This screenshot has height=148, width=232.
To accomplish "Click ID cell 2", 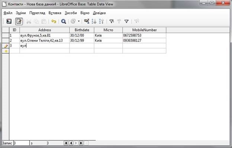I will pos(14,41).
